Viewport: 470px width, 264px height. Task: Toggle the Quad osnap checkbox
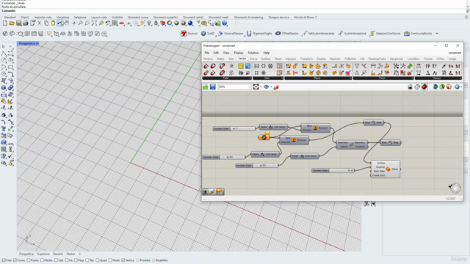tap(98, 260)
